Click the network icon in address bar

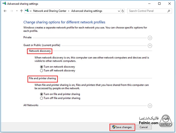[27, 11]
